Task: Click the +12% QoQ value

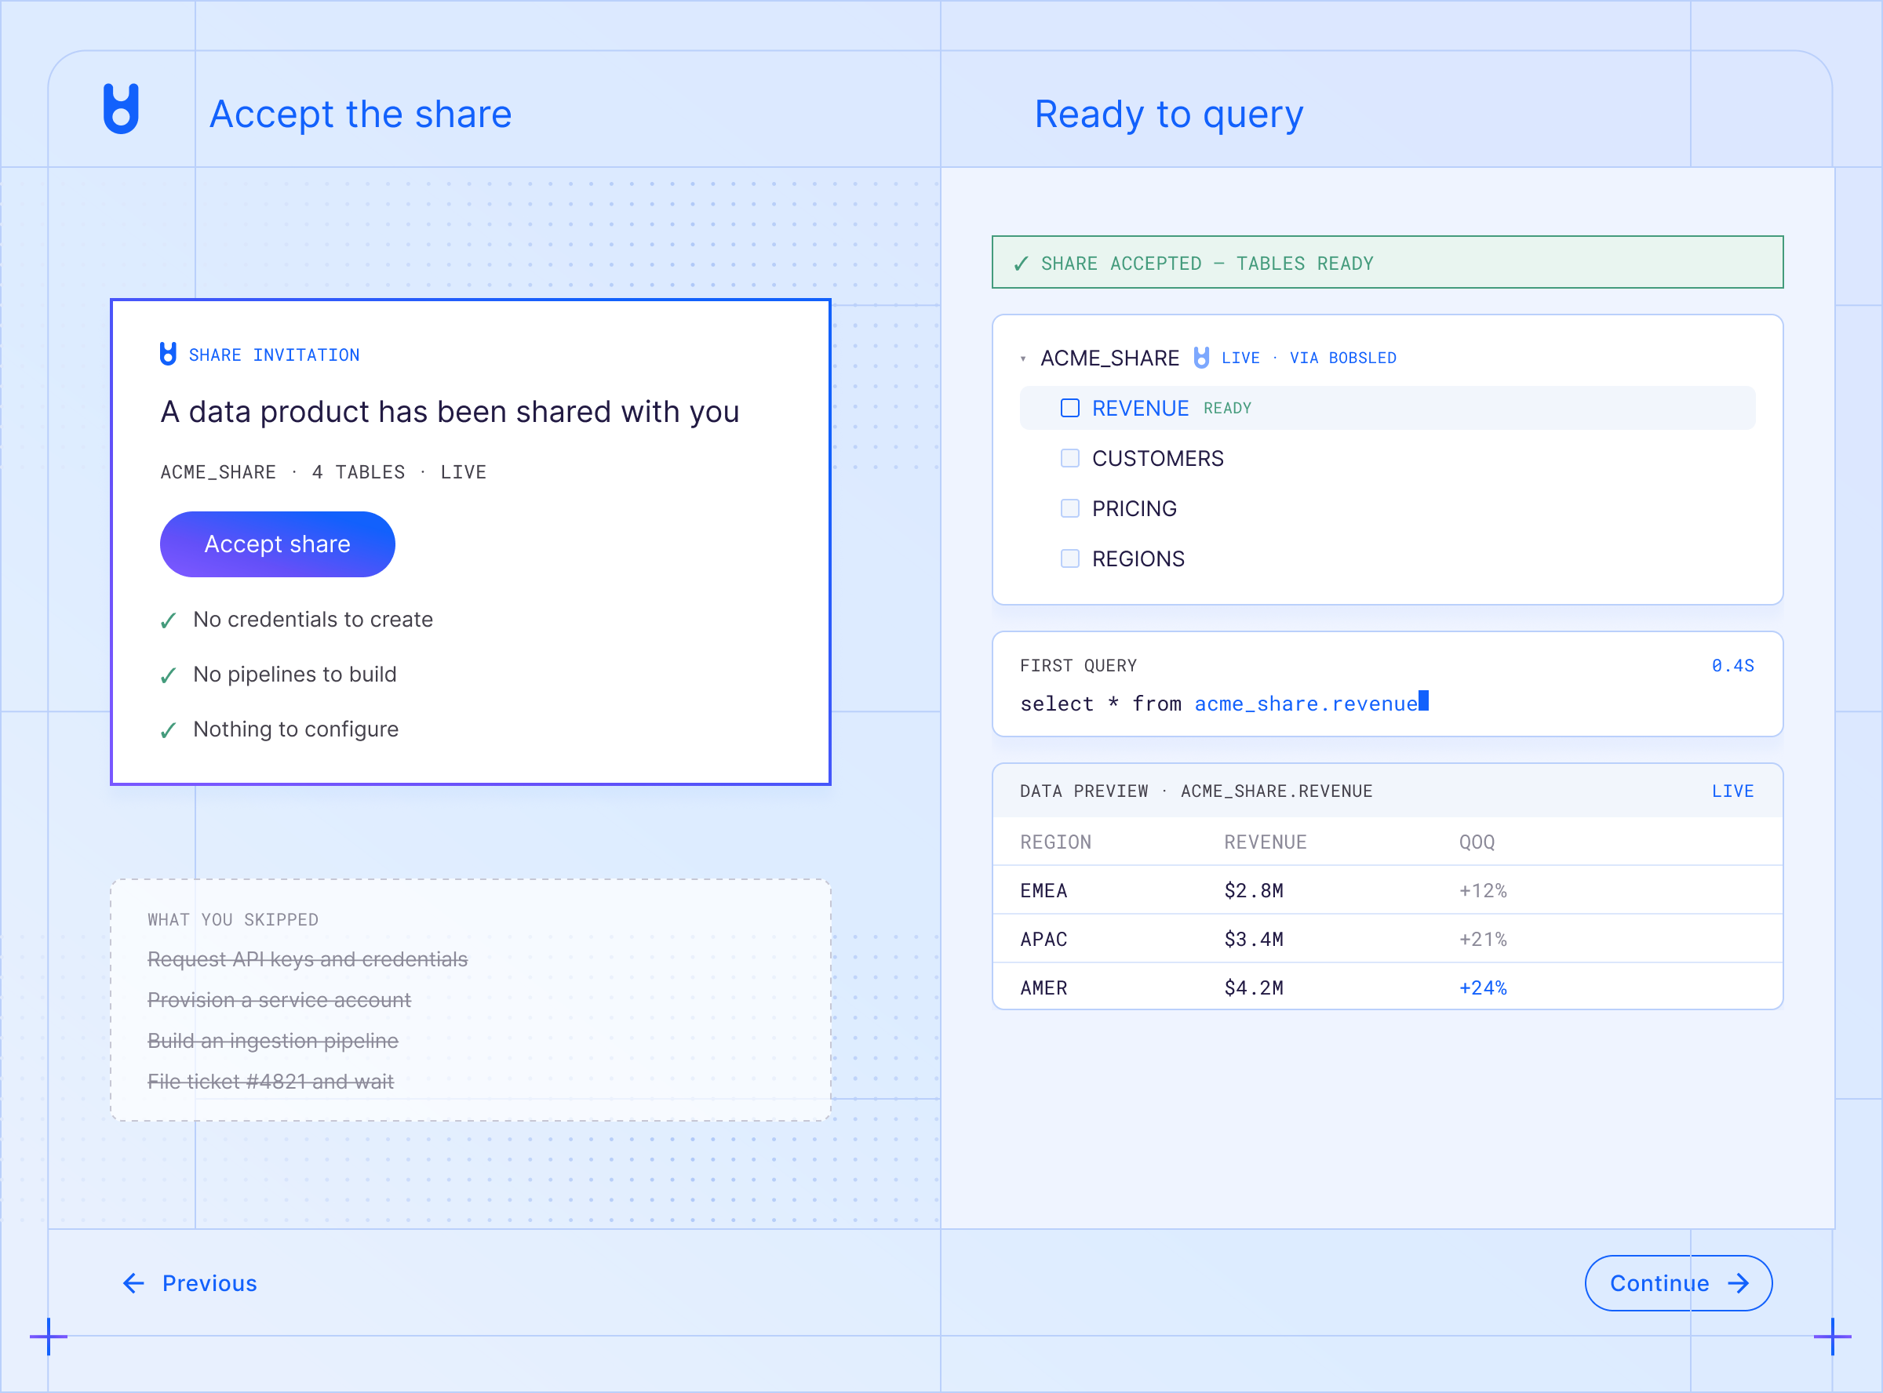Action: point(1484,890)
